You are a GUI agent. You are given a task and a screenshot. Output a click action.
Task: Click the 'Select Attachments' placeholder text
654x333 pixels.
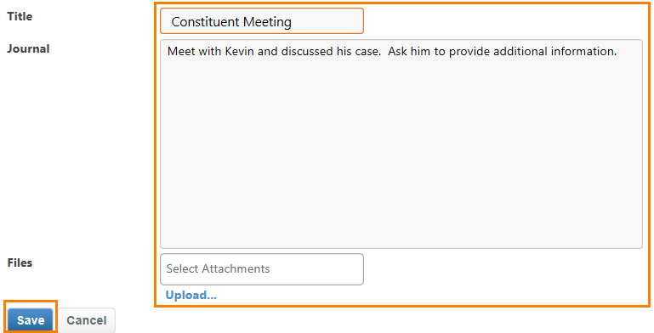[218, 268]
